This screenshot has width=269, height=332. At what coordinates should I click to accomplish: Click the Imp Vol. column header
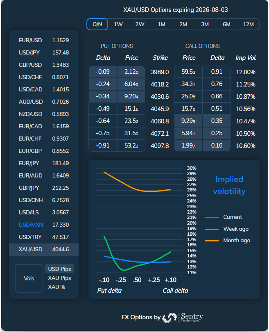point(246,58)
